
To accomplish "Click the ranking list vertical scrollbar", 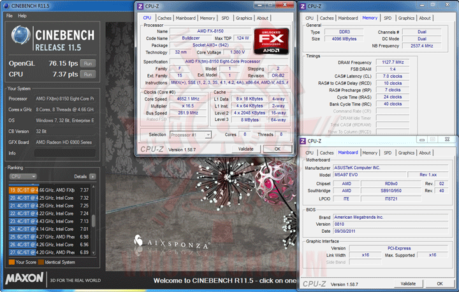I will (x=94, y=221).
